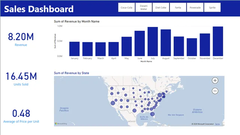The image size is (240, 135).
Task: Select the June revenue bar
Action: tap(139, 43)
